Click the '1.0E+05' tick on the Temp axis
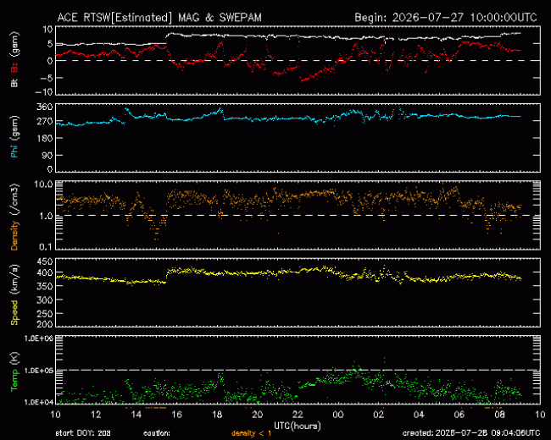Image resolution: width=551 pixels, height=440 pixels. coord(39,371)
